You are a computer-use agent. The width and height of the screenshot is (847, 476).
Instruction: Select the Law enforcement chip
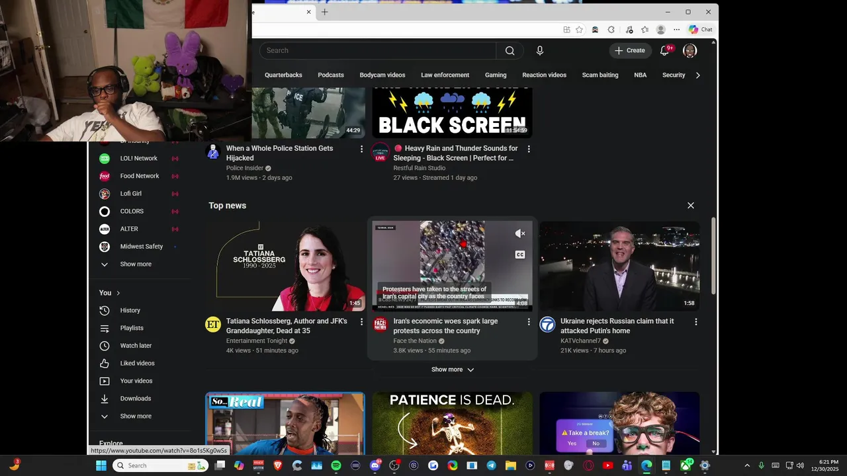pos(445,75)
